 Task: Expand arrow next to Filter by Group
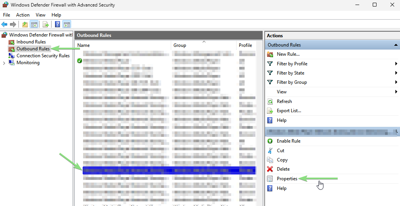(396, 82)
